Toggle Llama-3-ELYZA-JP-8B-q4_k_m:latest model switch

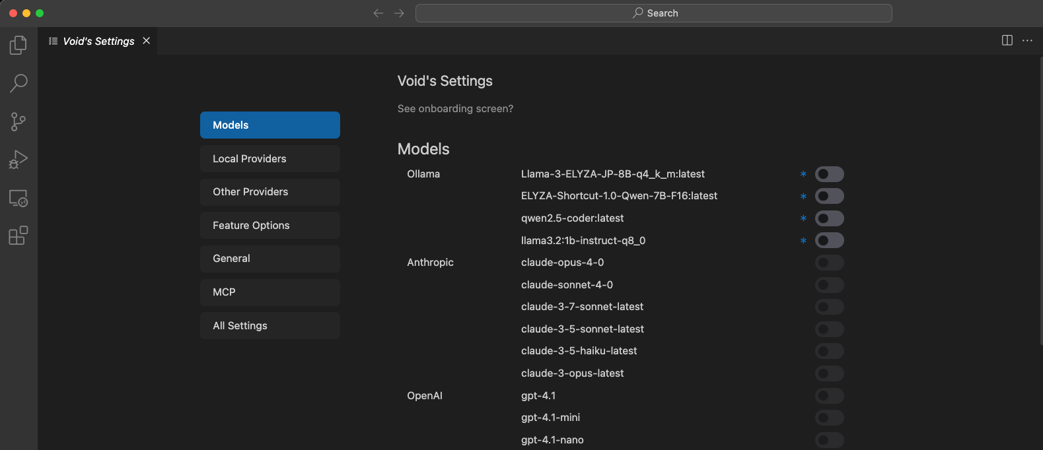click(x=830, y=174)
